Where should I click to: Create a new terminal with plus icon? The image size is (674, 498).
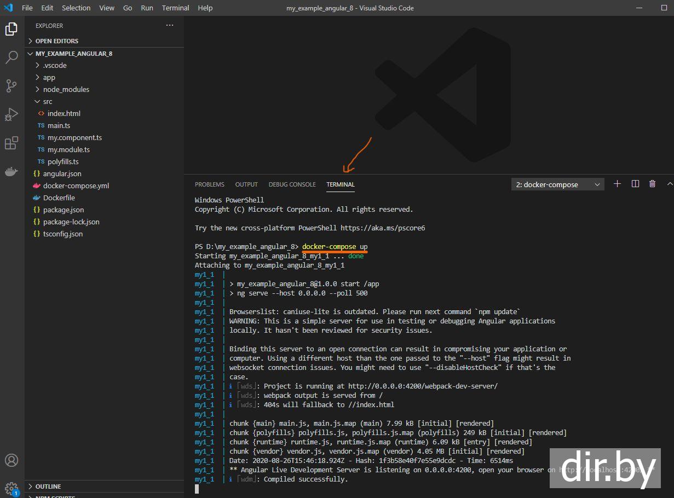click(x=617, y=184)
